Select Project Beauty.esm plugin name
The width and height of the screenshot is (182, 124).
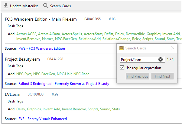[x=22, y=59]
